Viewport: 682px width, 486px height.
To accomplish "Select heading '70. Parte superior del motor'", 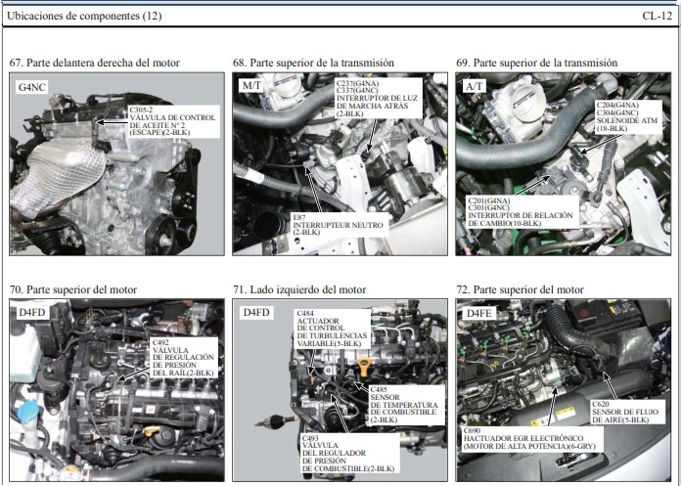I will click(73, 289).
